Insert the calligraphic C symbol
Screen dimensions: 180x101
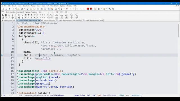26,18
